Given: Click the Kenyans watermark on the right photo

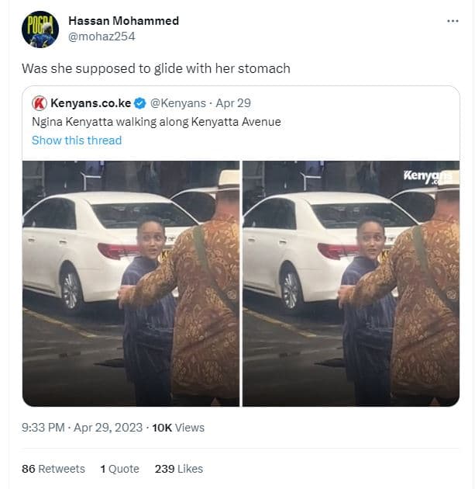Looking at the screenshot, I should (x=428, y=177).
